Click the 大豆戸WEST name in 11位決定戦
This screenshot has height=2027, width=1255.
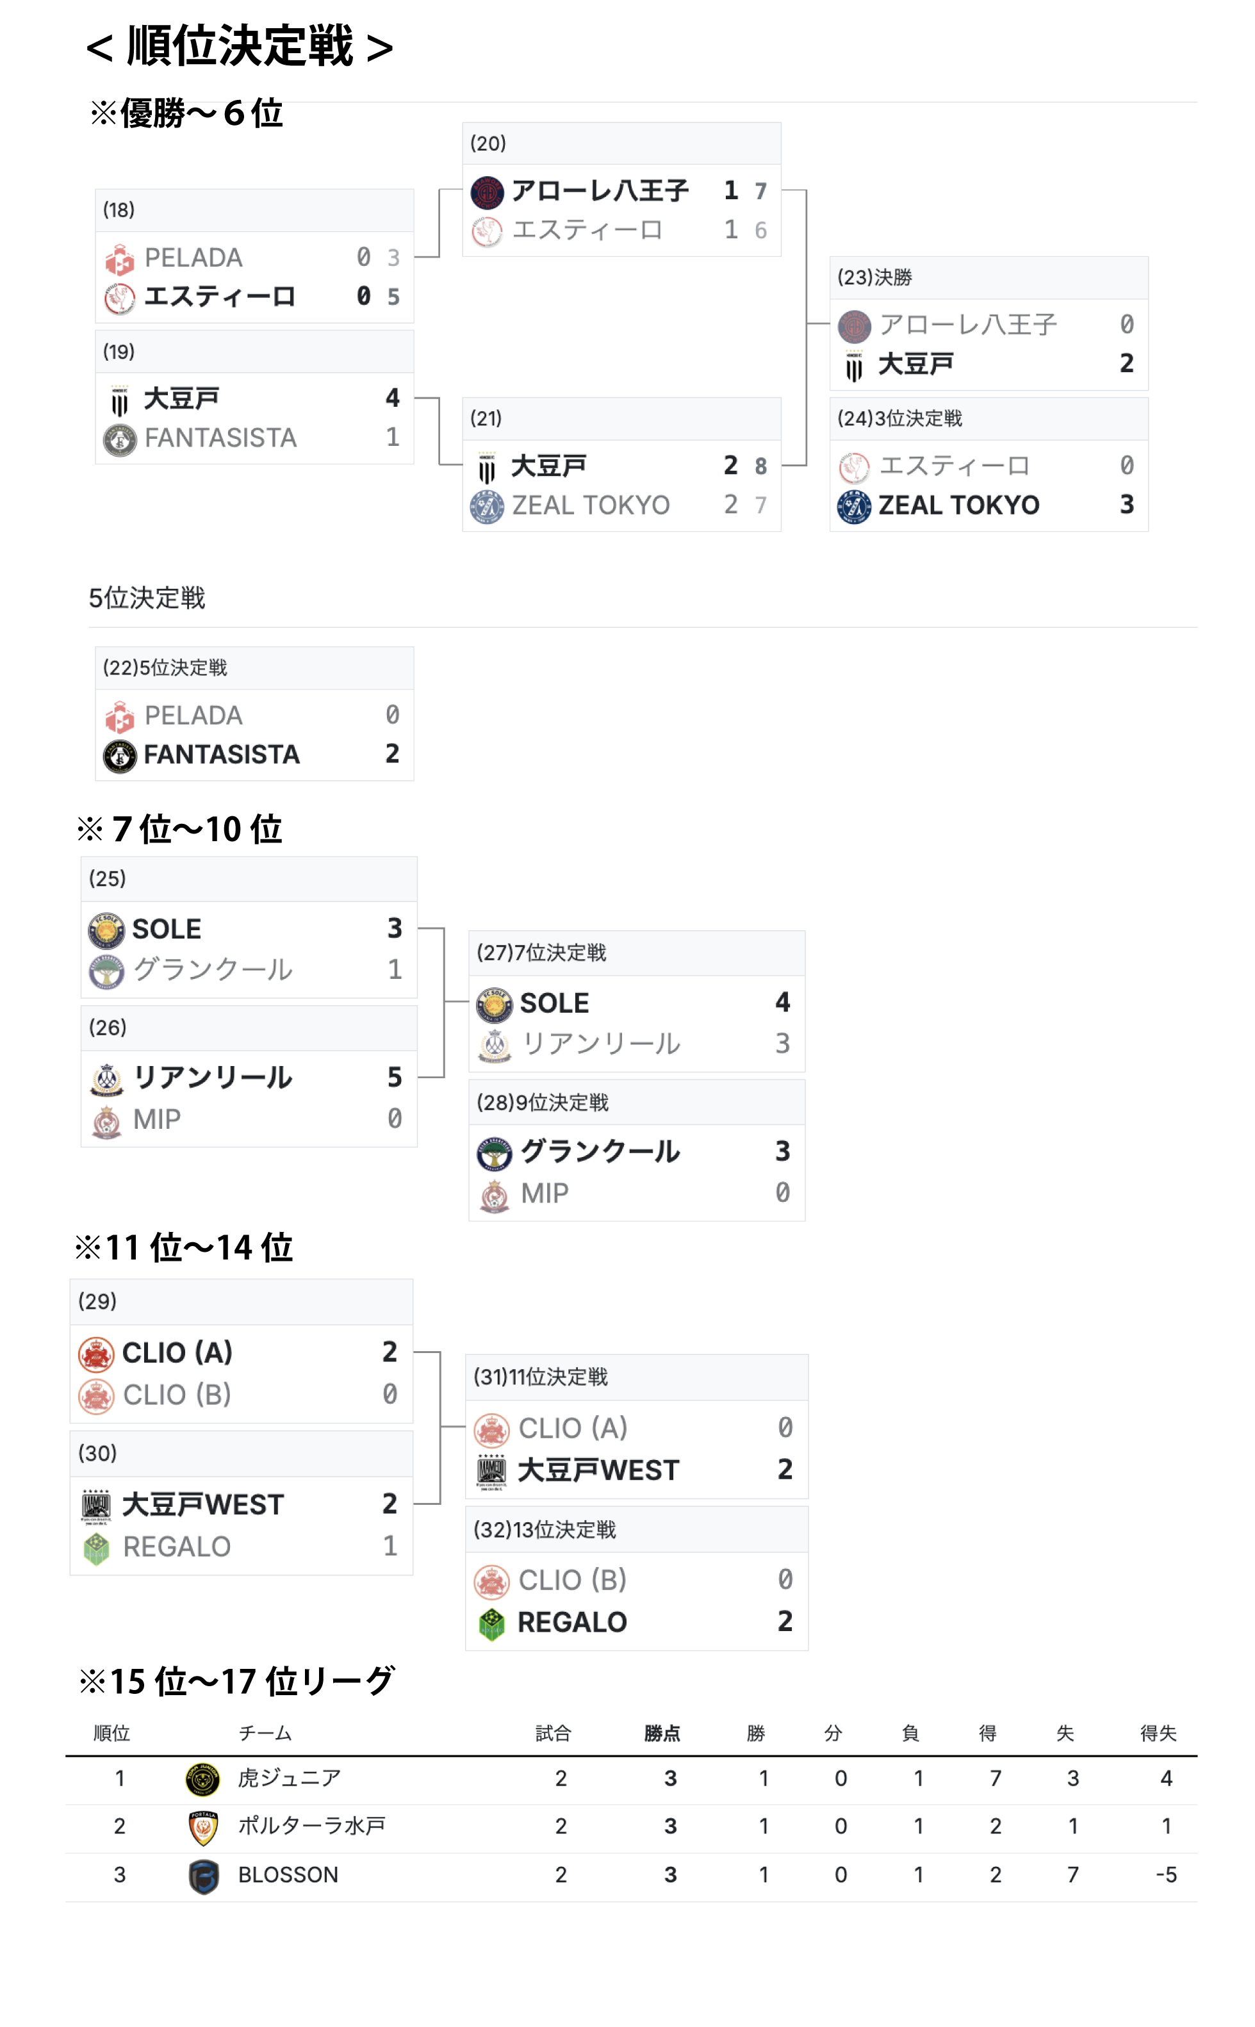tap(598, 1470)
